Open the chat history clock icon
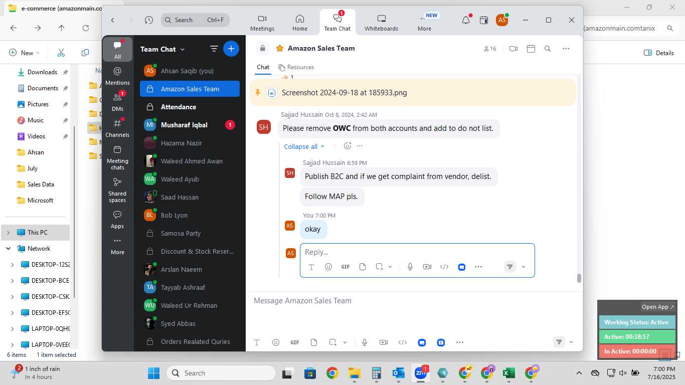This screenshot has height=385, width=685. tap(148, 20)
